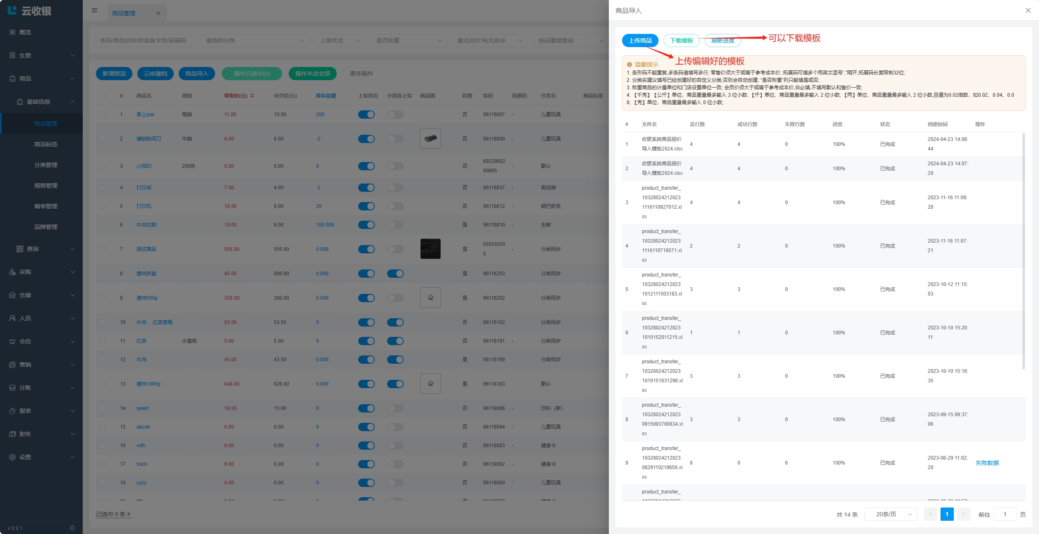Click the 失败数据 link in row 9
The height and width of the screenshot is (534, 1039).
(987, 463)
